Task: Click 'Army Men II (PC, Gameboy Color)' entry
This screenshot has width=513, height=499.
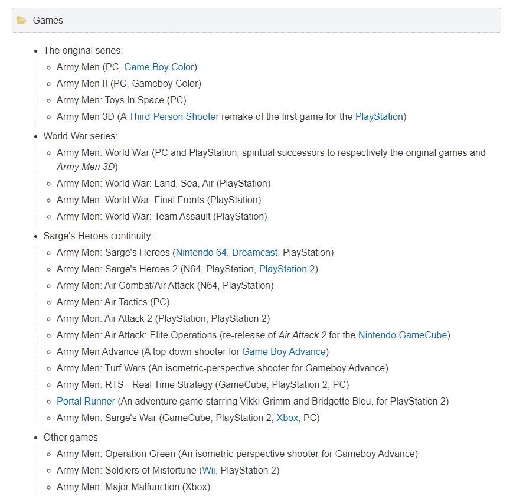Action: (129, 84)
